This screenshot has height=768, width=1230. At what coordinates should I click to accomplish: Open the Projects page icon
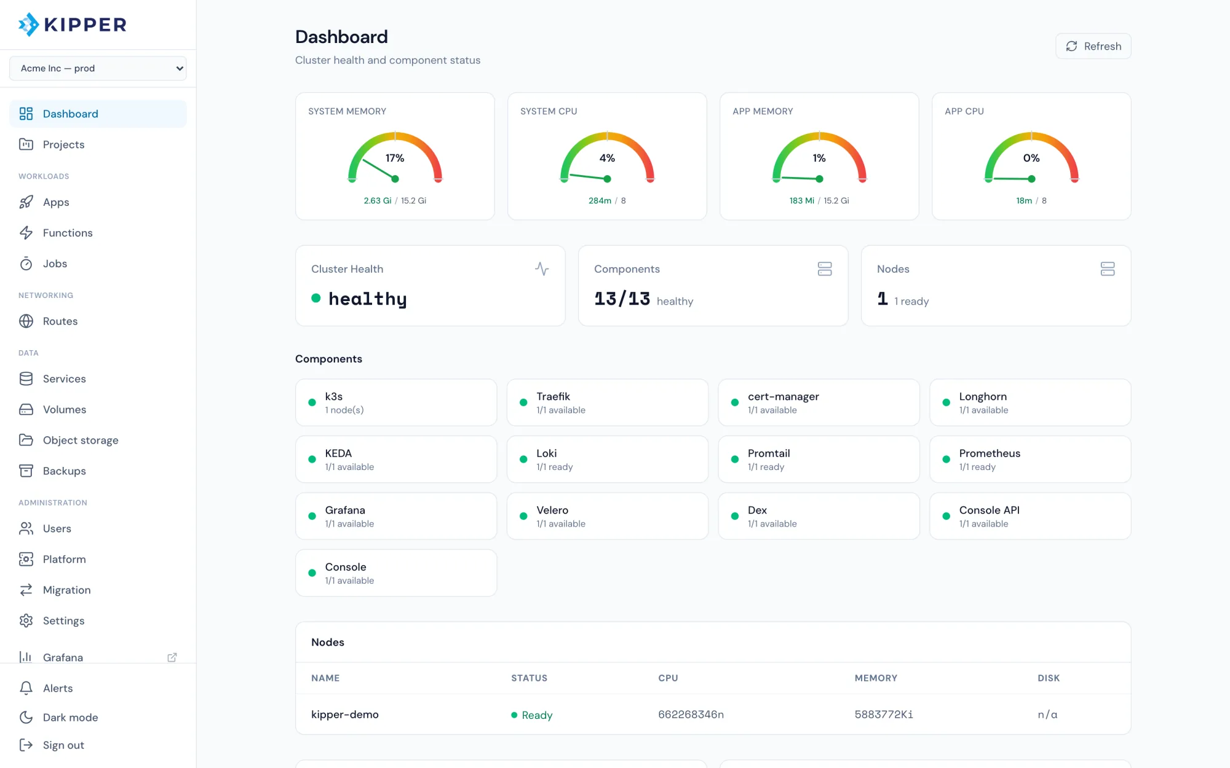(26, 144)
